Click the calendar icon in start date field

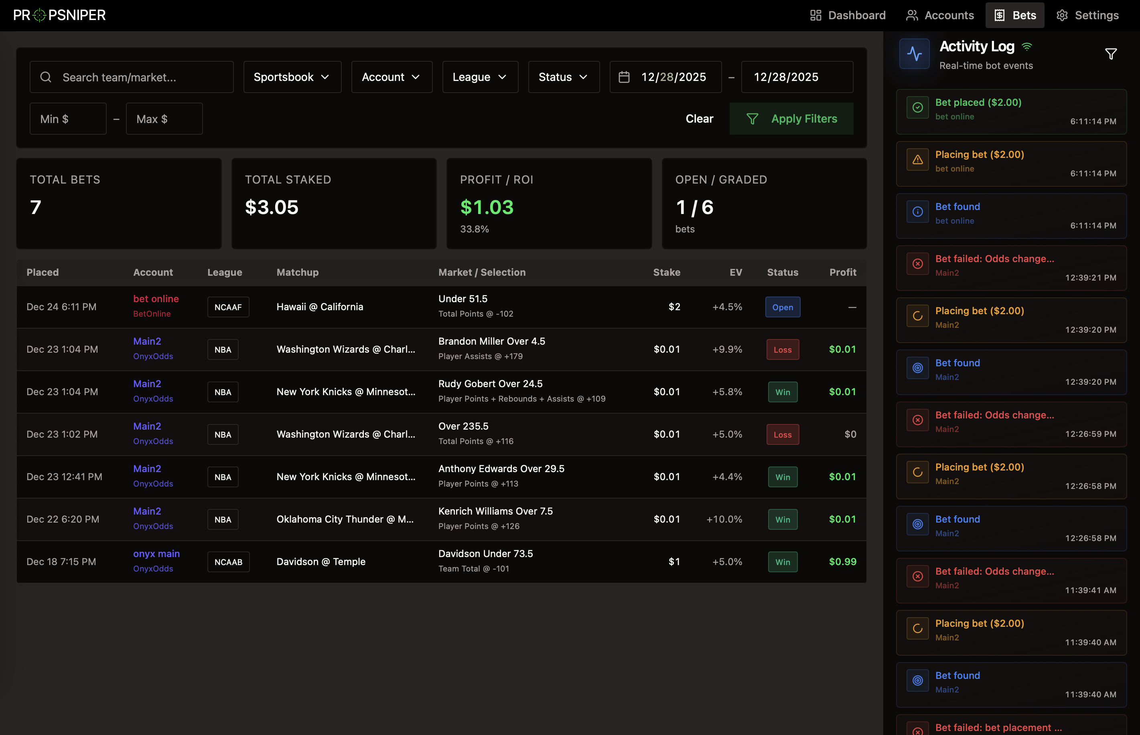[x=624, y=77]
